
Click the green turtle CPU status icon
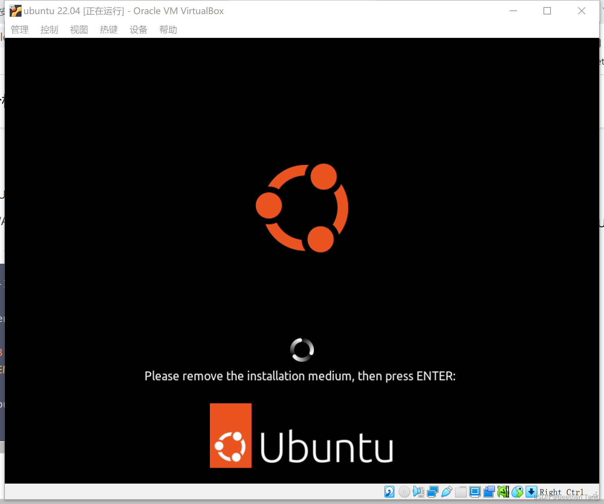(503, 492)
